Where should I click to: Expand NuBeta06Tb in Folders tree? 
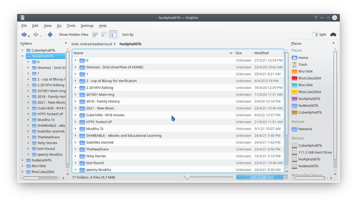tap(22, 160)
